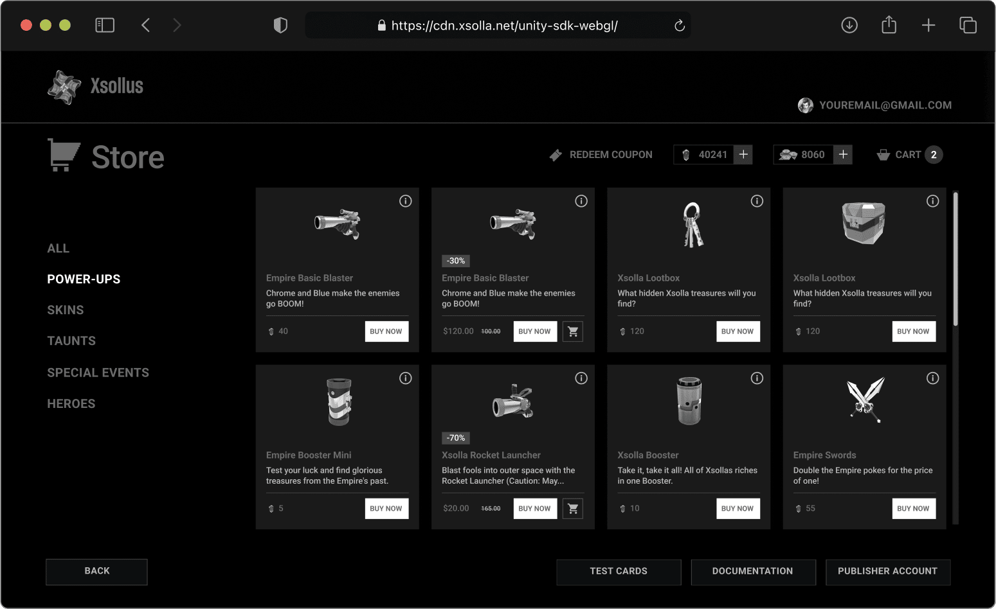This screenshot has height=609, width=996.
Task: Select the POWER-UPS category
Action: 84,279
